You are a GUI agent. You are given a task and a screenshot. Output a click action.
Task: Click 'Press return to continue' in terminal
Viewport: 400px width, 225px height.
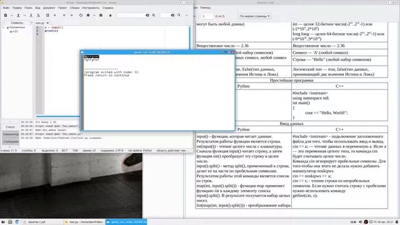tap(107, 75)
